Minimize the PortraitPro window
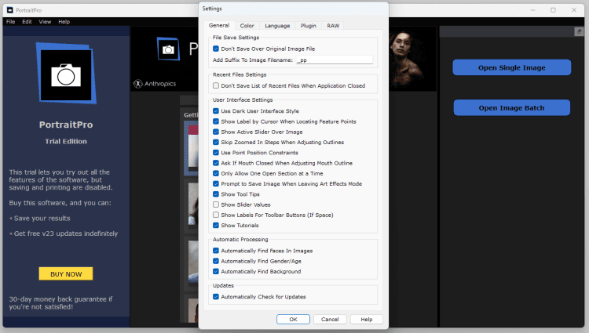The image size is (589, 333). point(532,10)
